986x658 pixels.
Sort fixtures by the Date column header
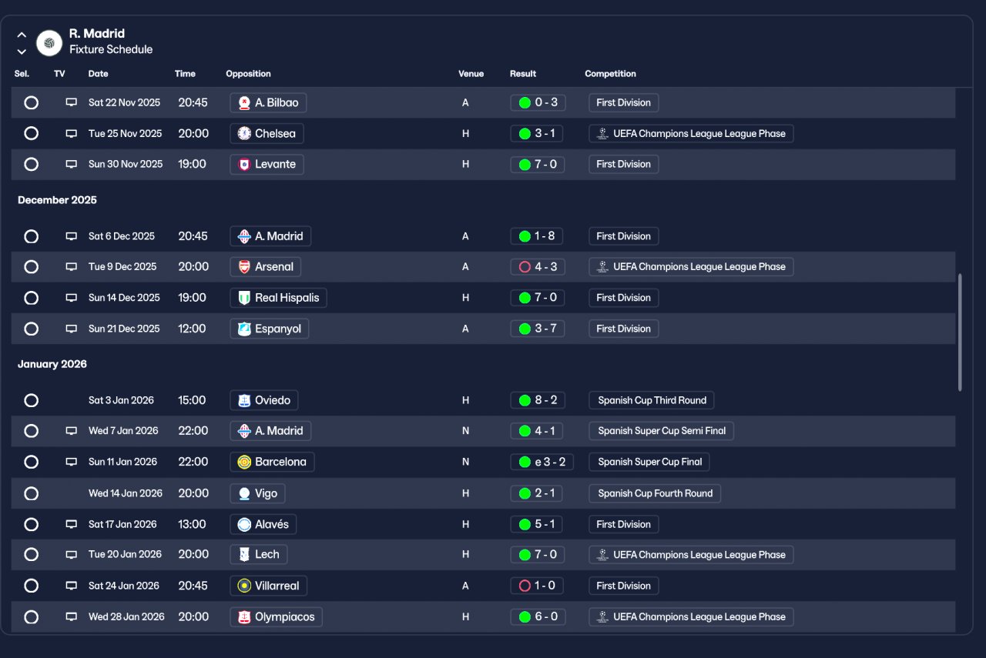99,74
